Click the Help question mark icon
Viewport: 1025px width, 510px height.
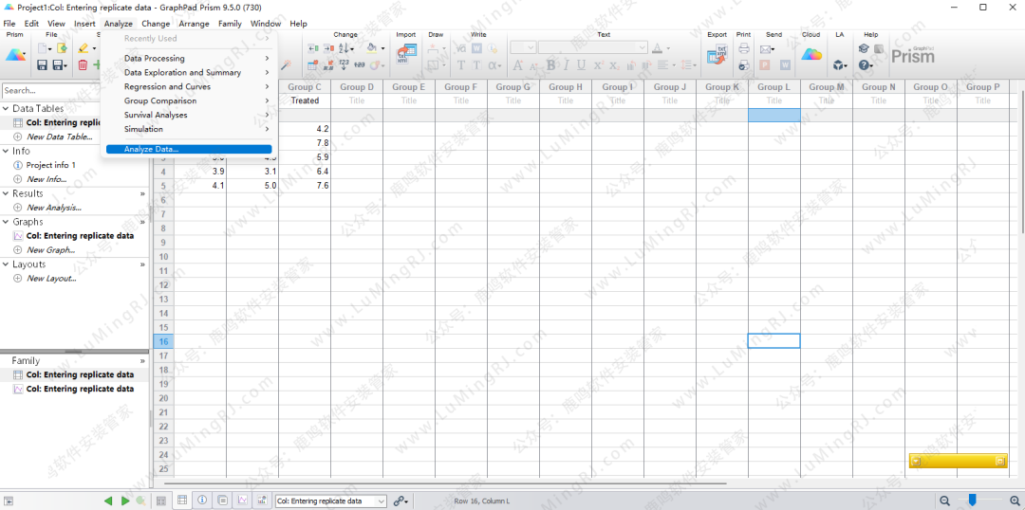click(x=865, y=64)
